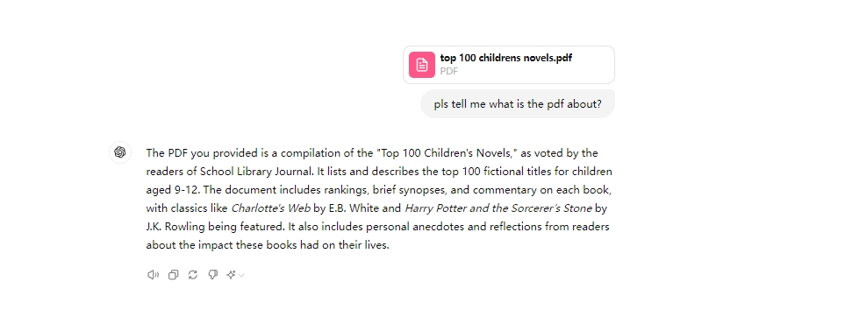Click the gray PDF type label under filename
The image size is (852, 331).
pyautogui.click(x=449, y=71)
